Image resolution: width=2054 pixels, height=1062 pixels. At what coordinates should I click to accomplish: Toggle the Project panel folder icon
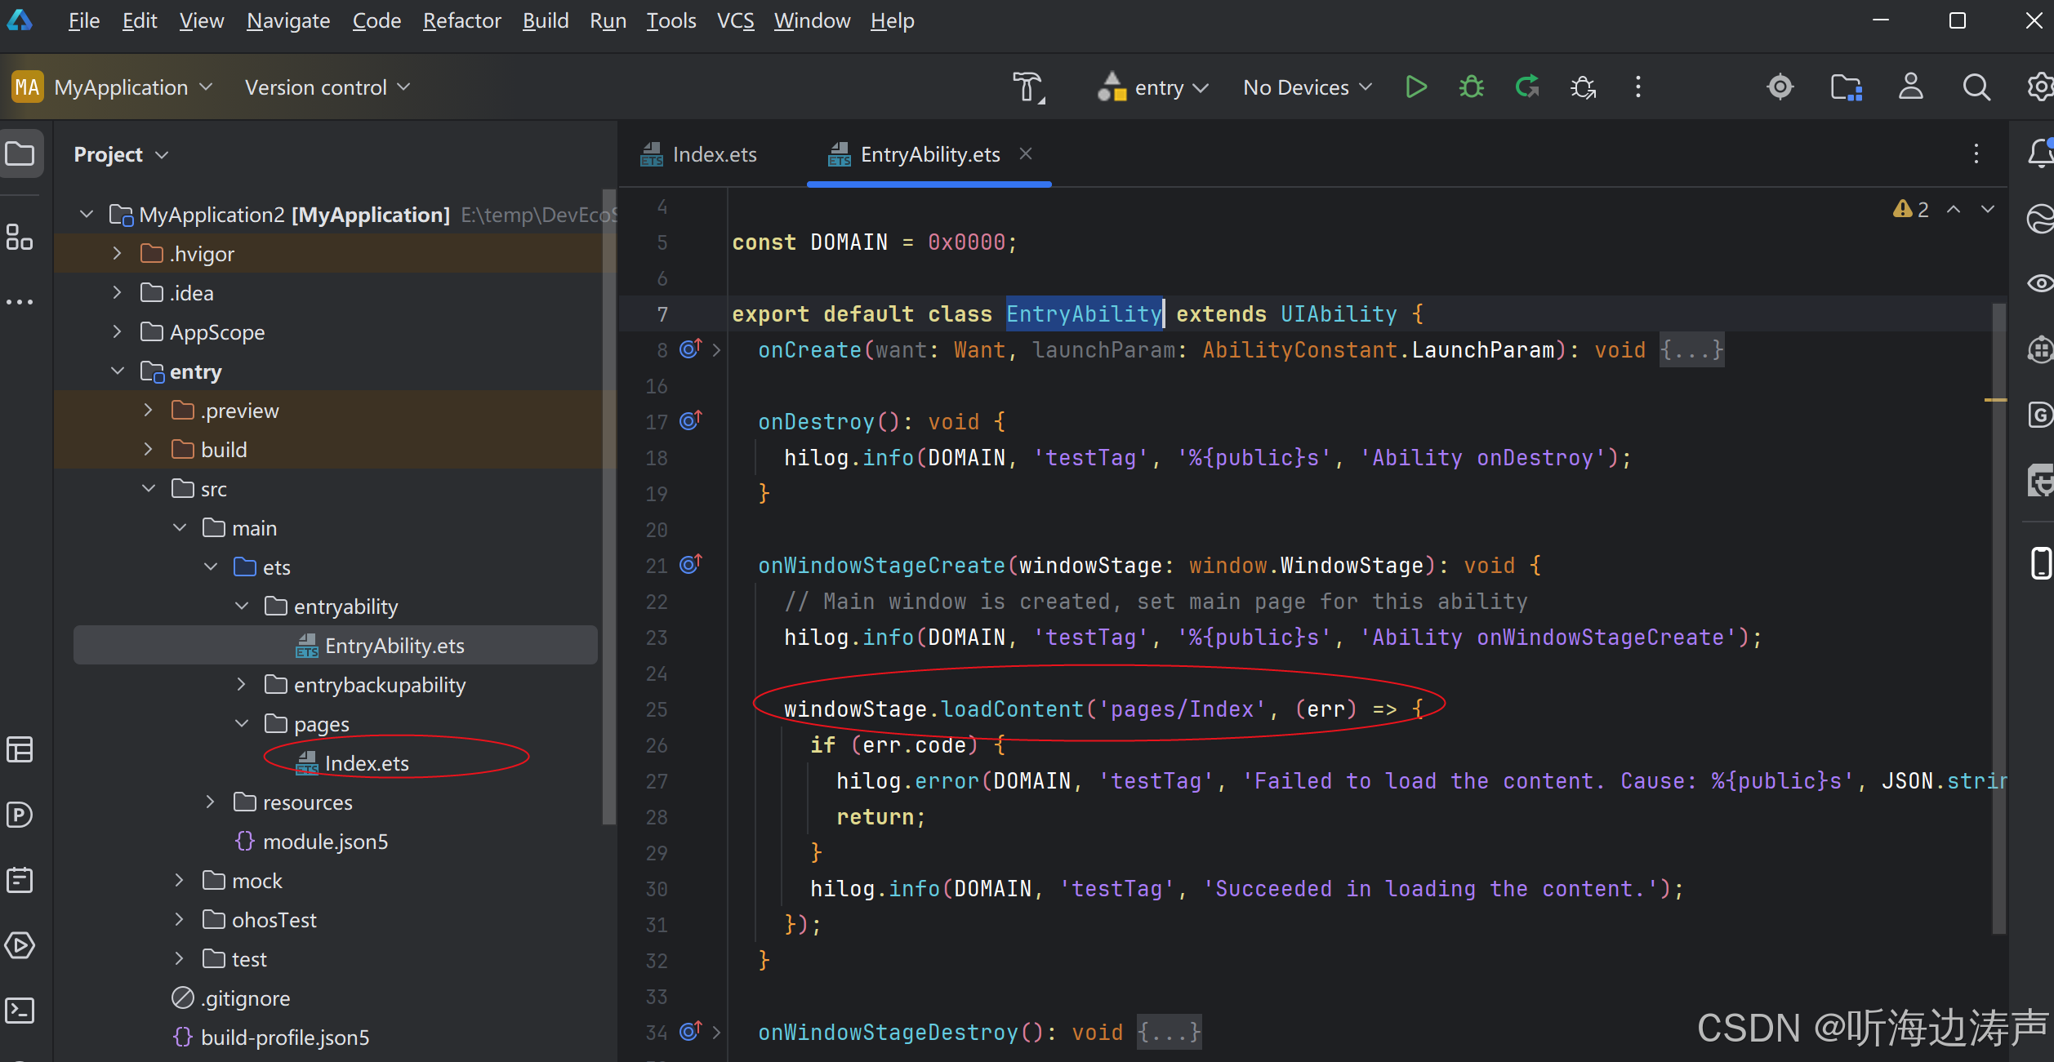[x=20, y=154]
